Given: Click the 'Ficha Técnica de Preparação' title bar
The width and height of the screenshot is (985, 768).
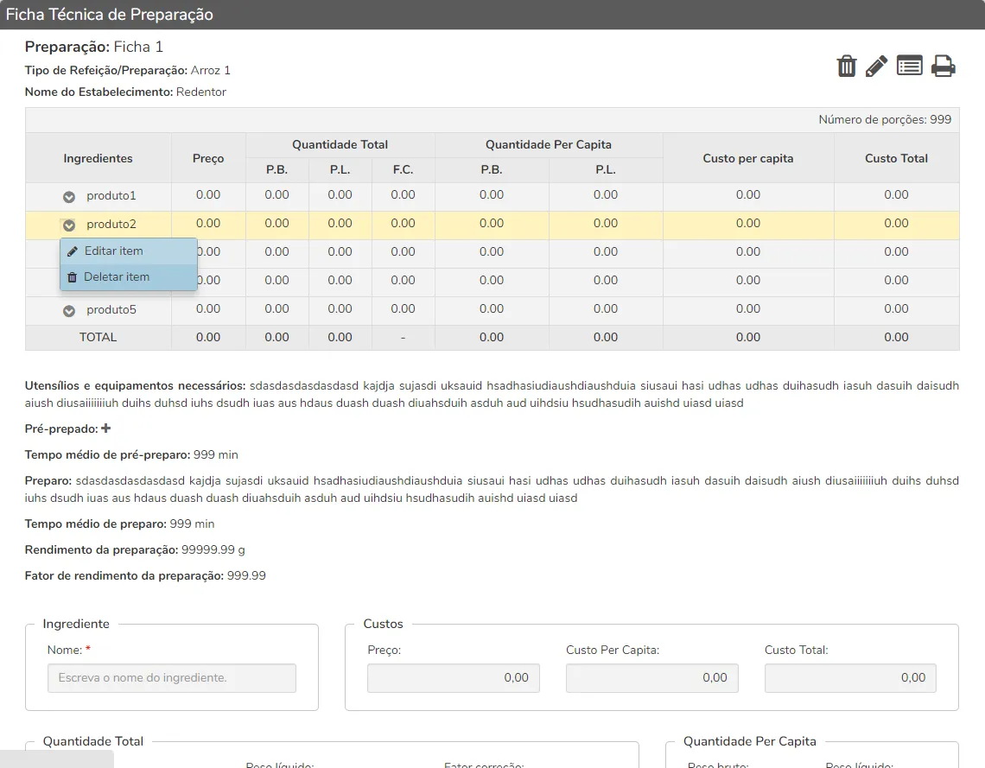Looking at the screenshot, I should coord(110,15).
